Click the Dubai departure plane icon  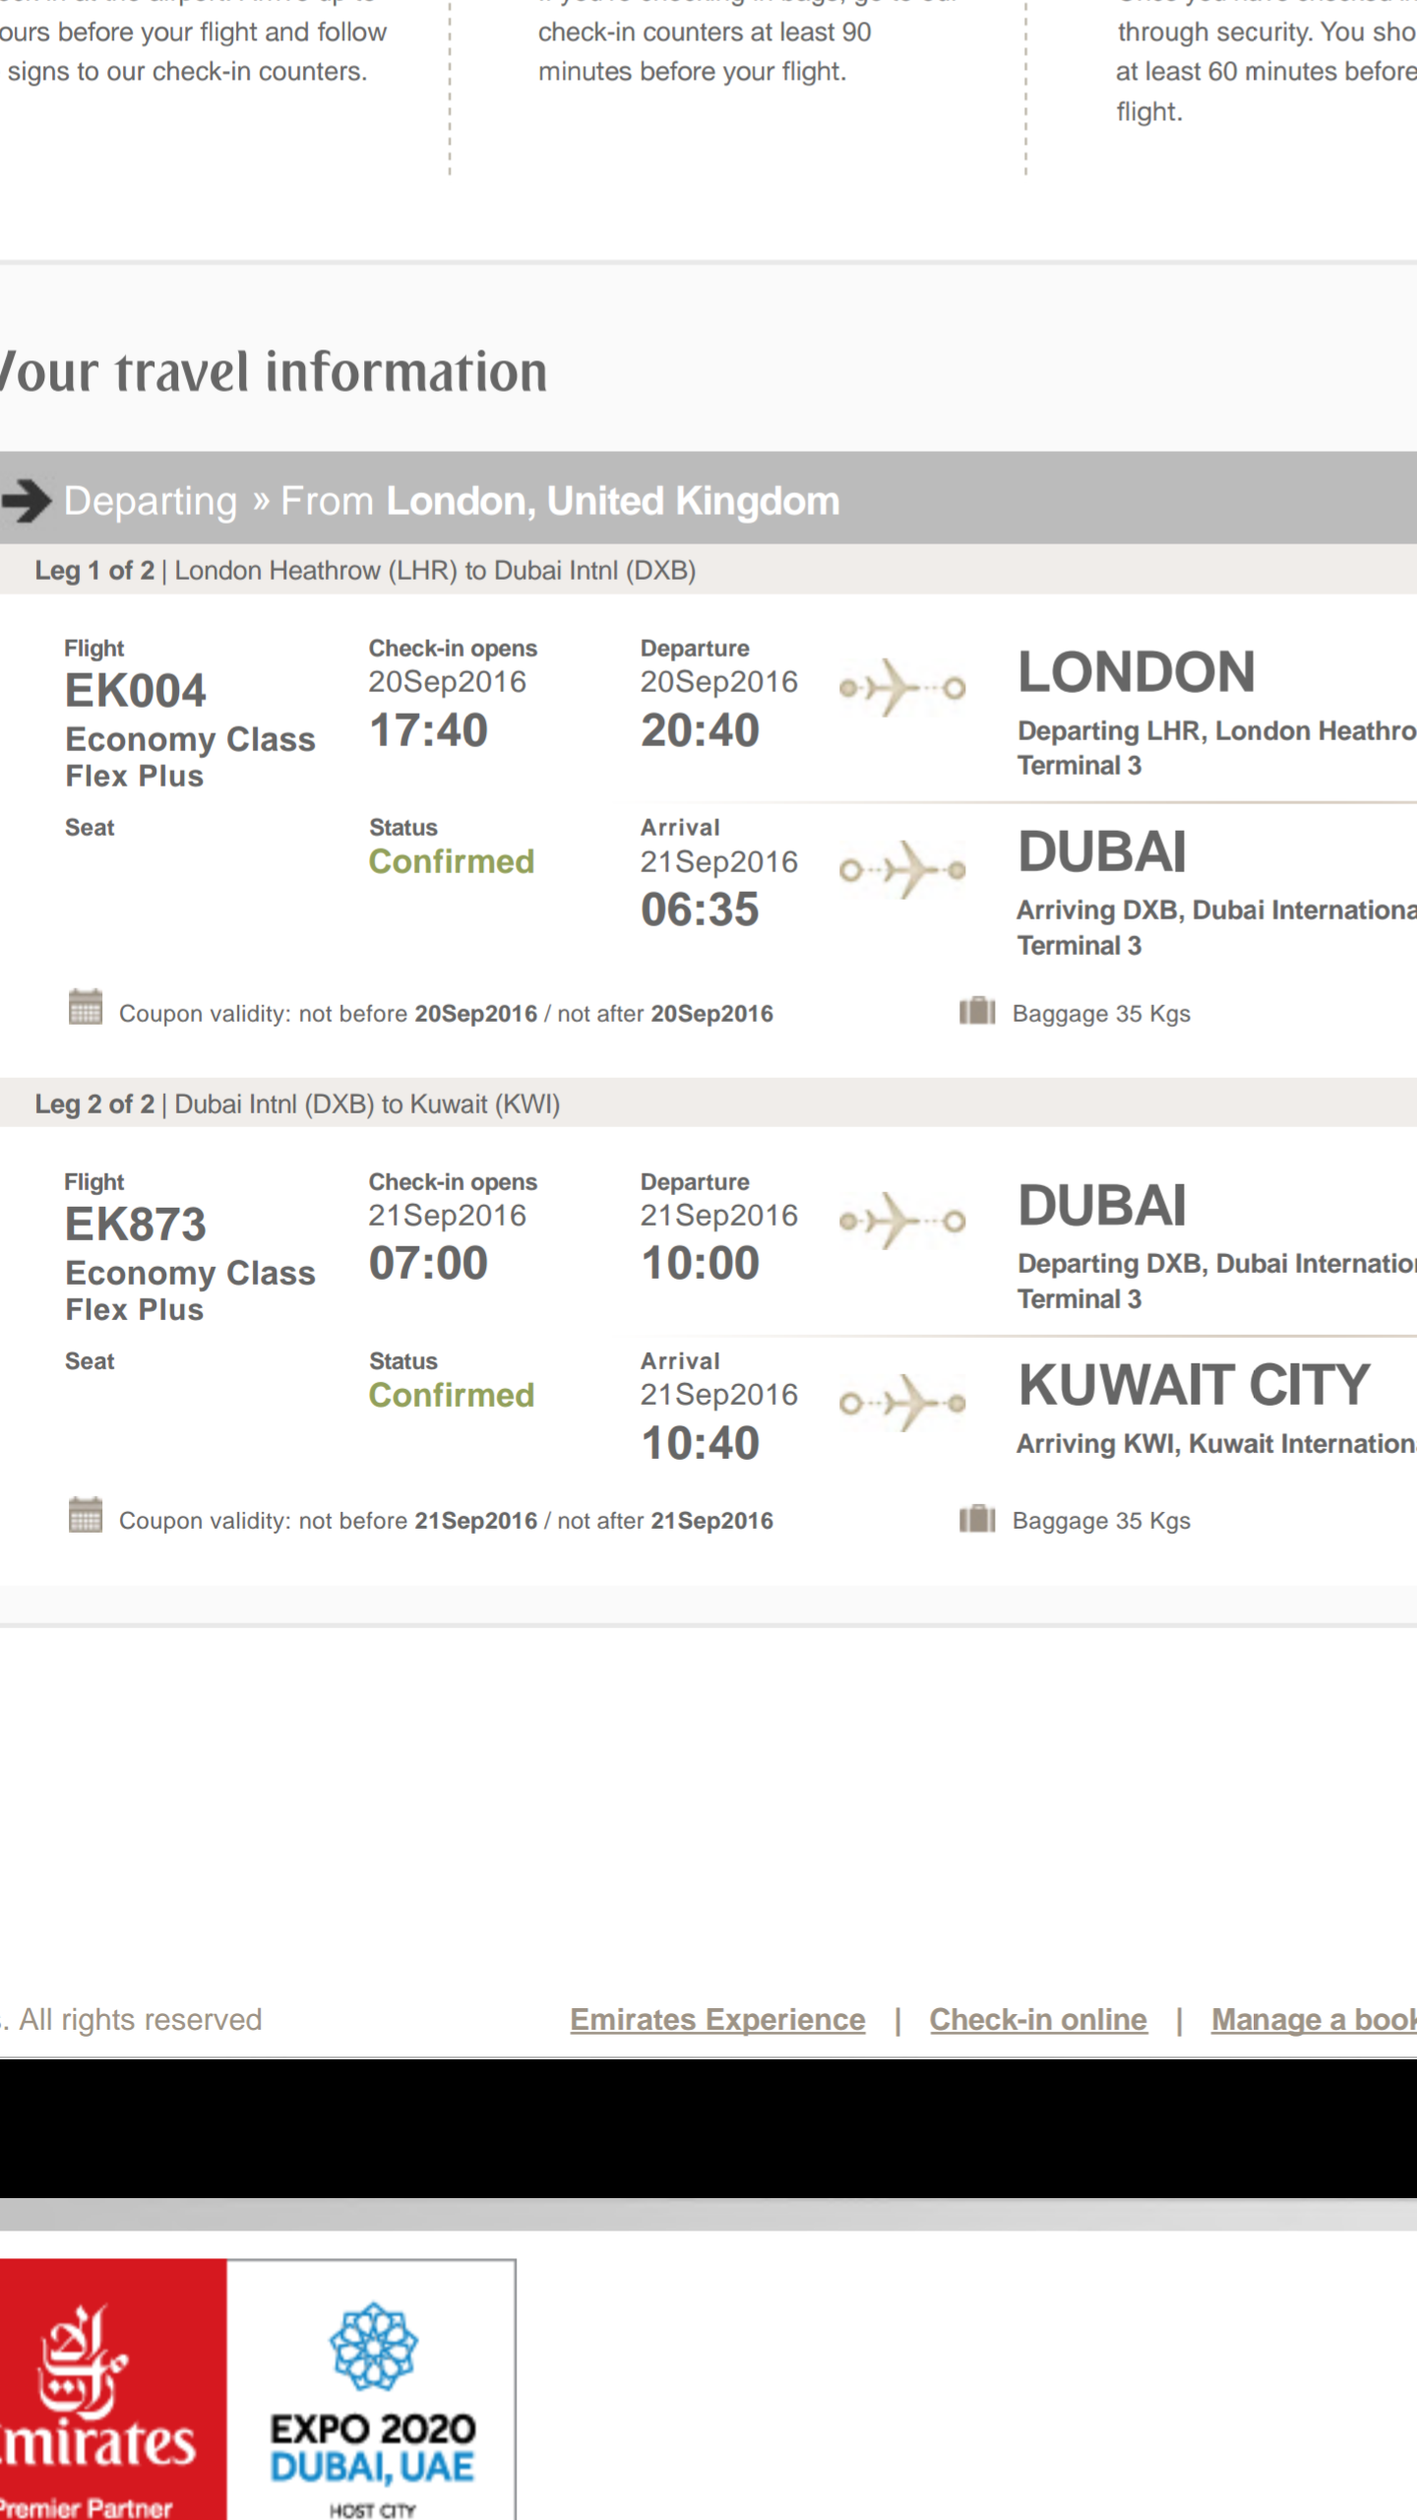[x=901, y=1221]
